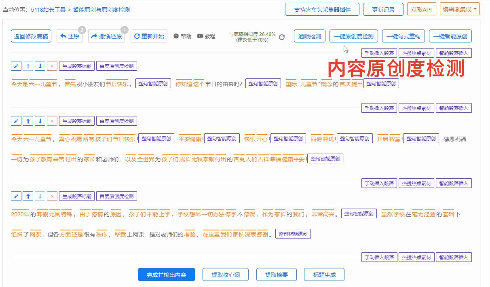This screenshot has height=287, width=490.
Task: Edit the 2020年的寒假 paragraph with the pencil icon
Action: click(16, 196)
